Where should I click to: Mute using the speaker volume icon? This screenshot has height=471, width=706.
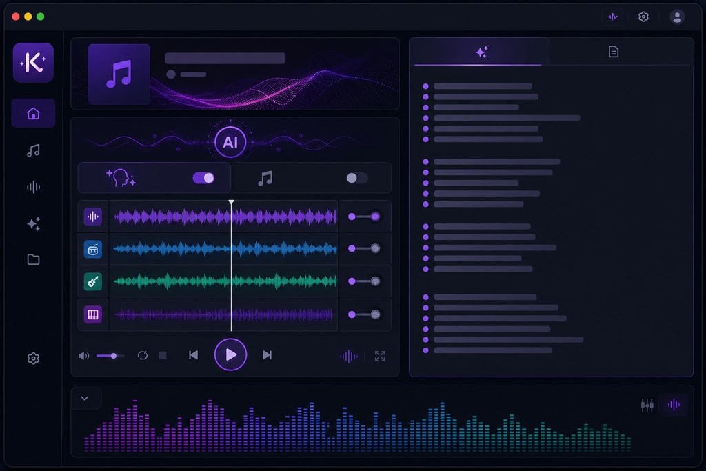83,356
